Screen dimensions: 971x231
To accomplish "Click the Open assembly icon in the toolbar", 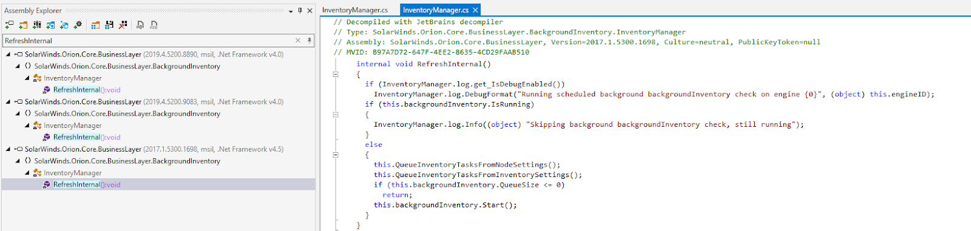I will [x=9, y=25].
